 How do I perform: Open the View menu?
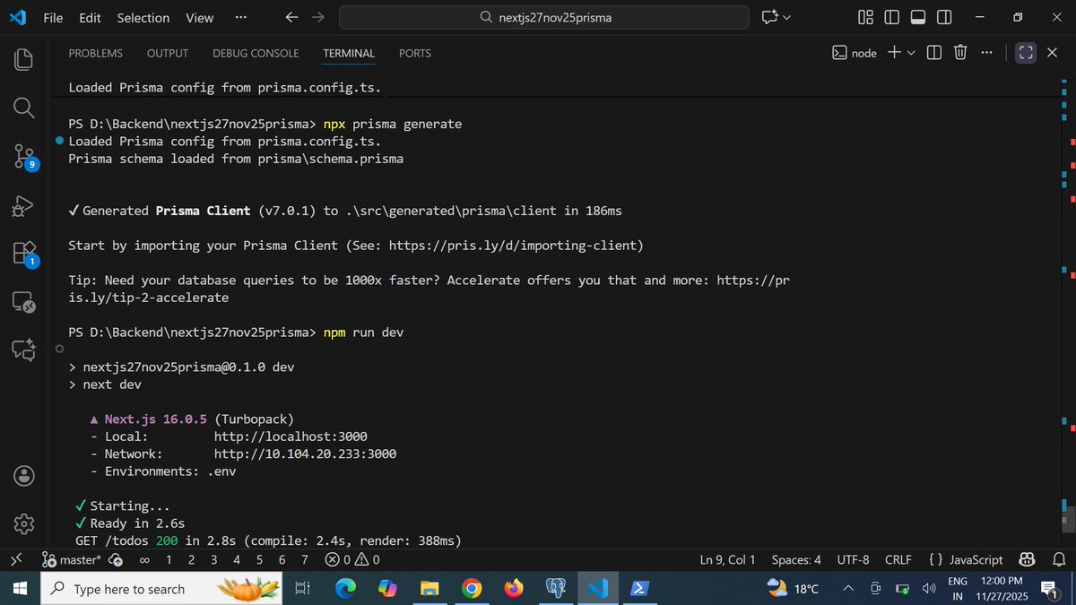[199, 17]
